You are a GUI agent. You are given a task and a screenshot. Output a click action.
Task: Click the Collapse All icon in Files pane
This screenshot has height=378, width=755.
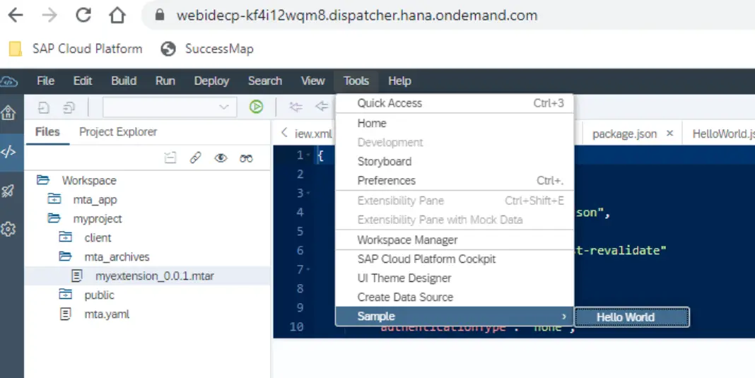pos(170,158)
